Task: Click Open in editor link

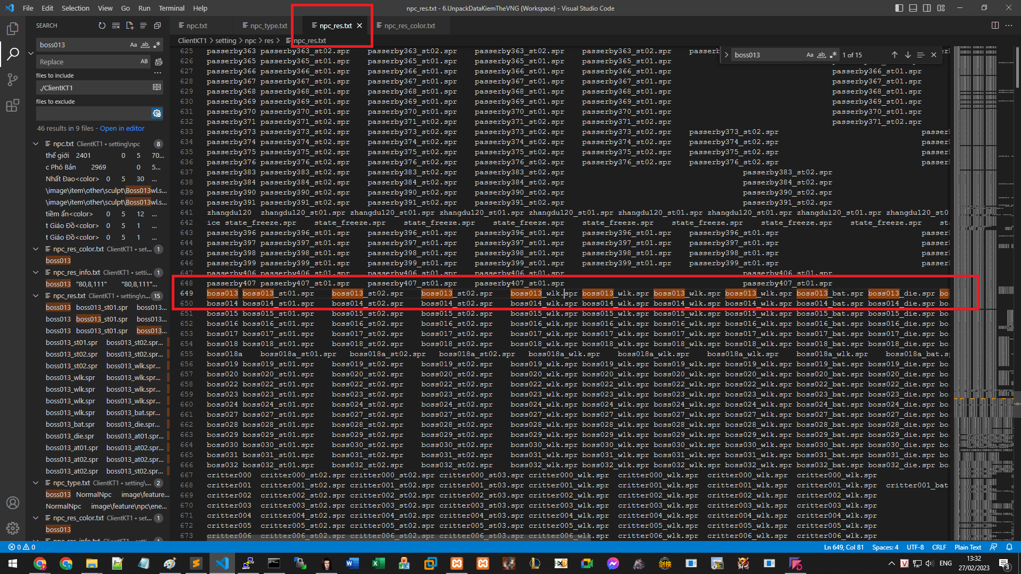Action: pyautogui.click(x=122, y=129)
